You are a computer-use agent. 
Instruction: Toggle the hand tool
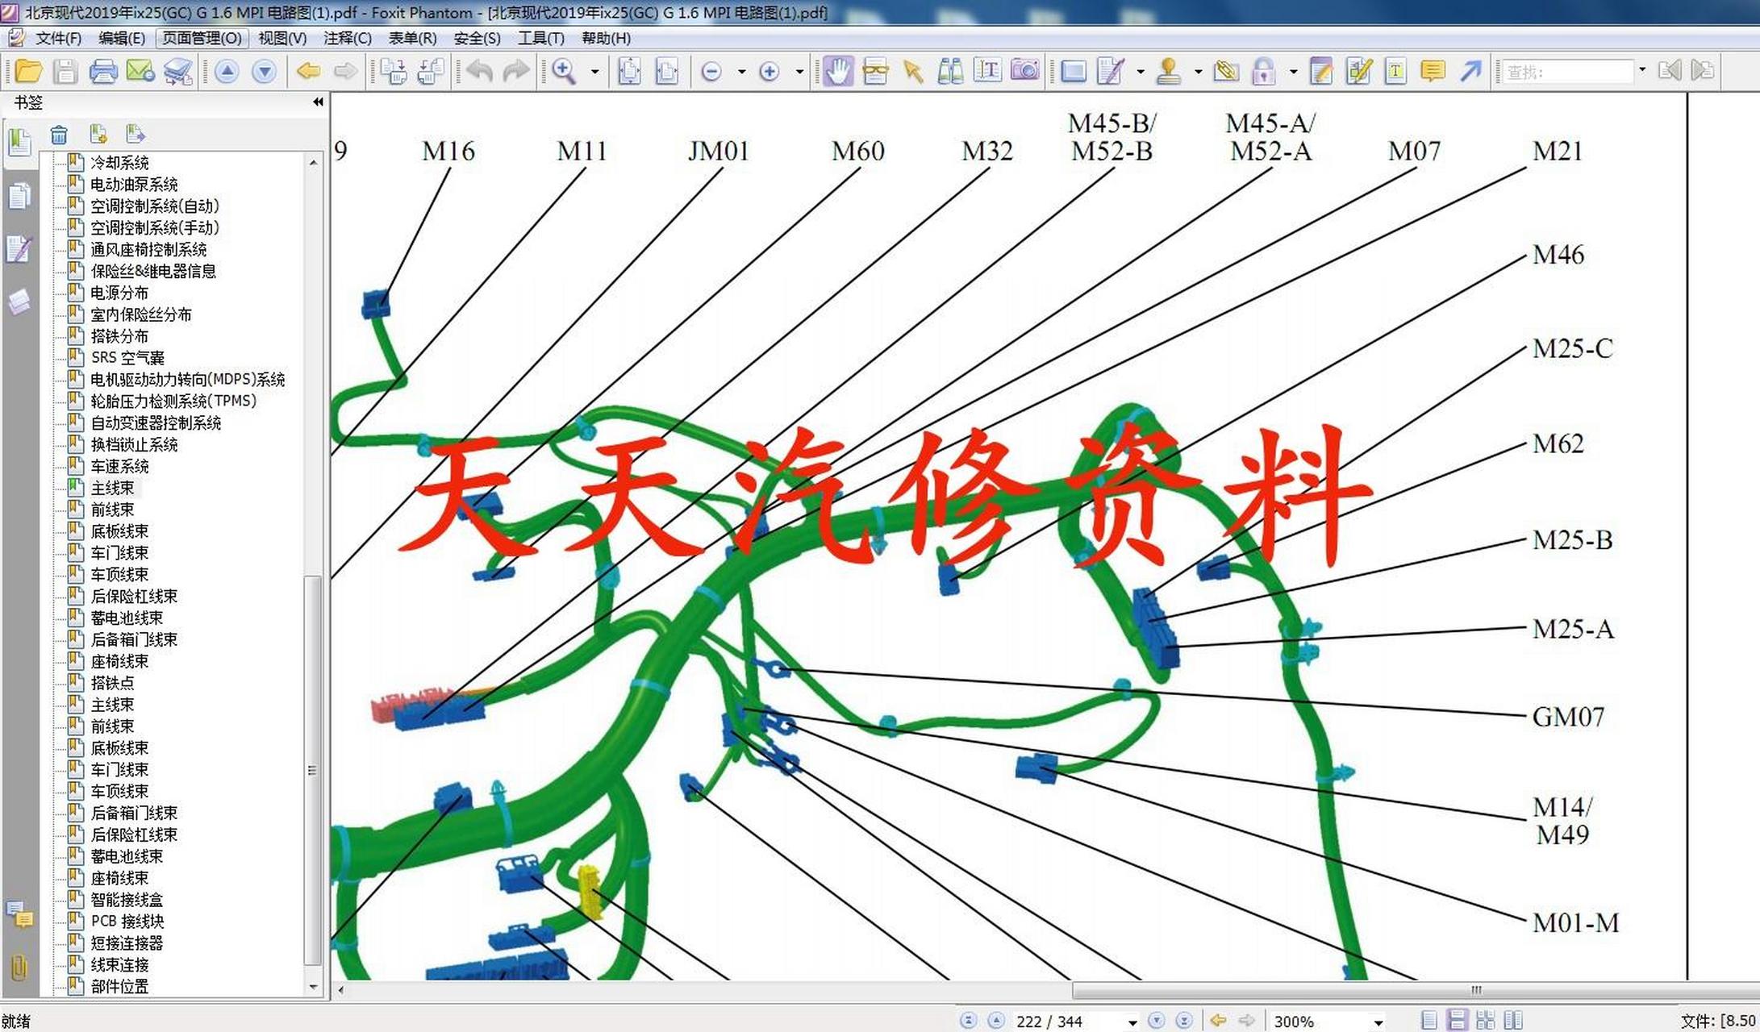[838, 72]
